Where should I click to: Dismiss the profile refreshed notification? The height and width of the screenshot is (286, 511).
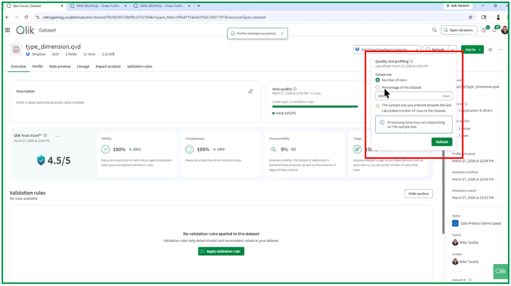click(x=282, y=34)
